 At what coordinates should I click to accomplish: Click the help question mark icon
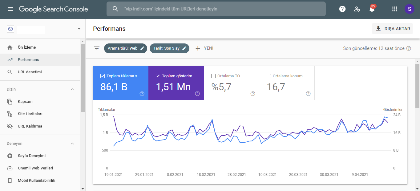tap(342, 9)
